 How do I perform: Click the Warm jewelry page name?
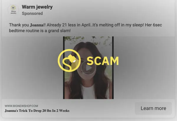click(37, 7)
